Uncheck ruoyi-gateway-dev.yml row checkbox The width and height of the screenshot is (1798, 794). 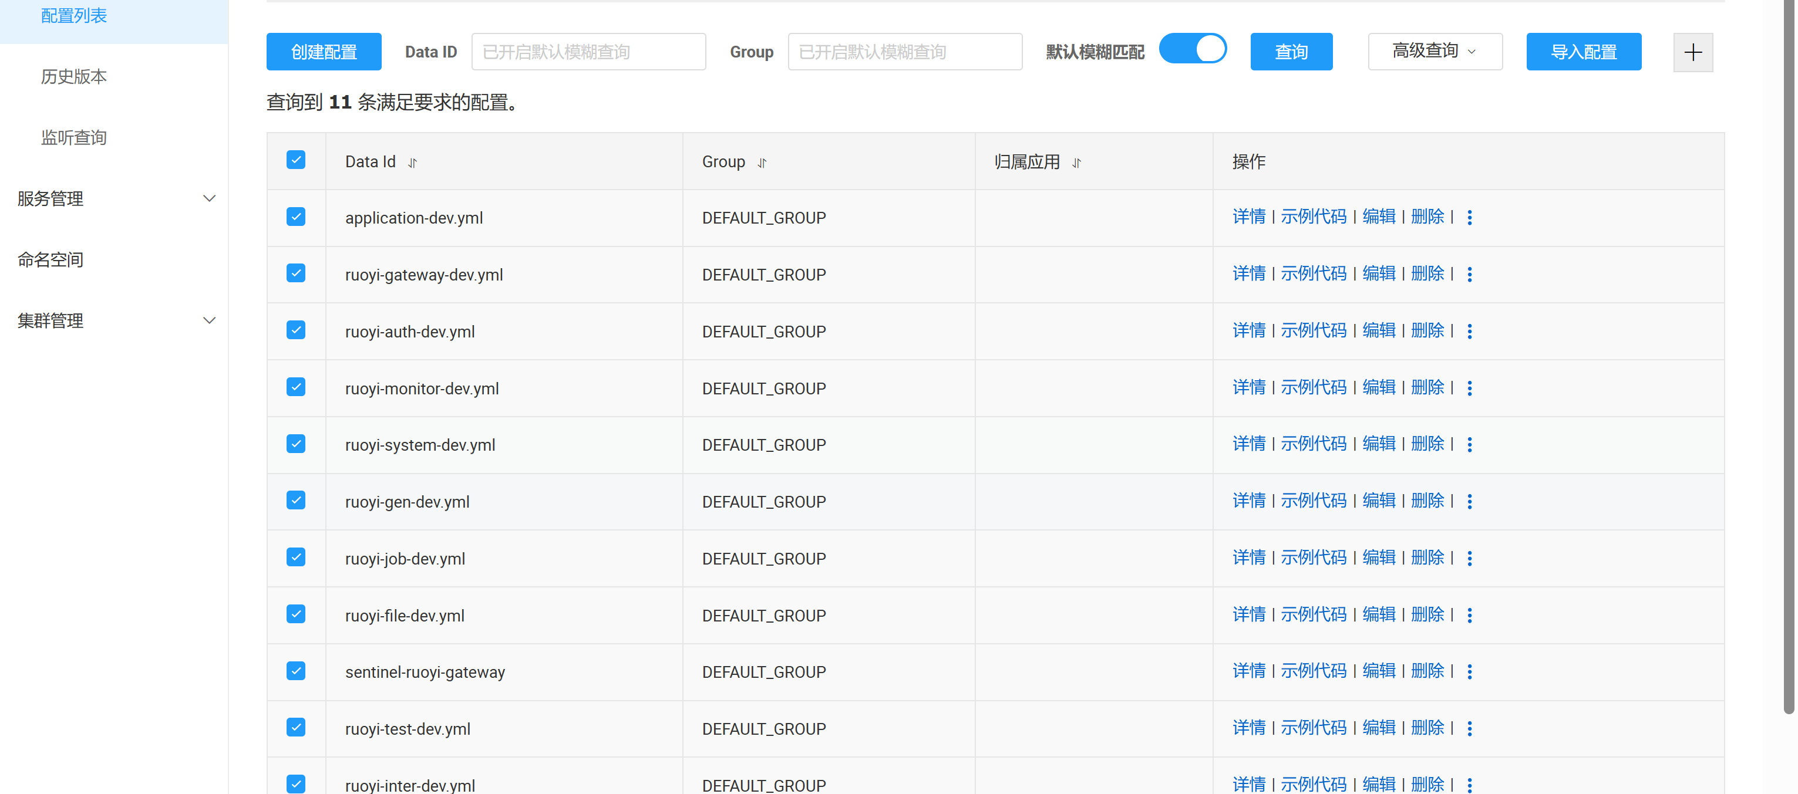(296, 273)
